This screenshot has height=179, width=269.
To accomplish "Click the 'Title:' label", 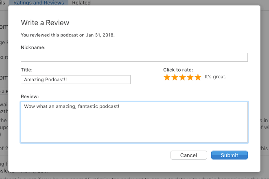I will pos(26,70).
